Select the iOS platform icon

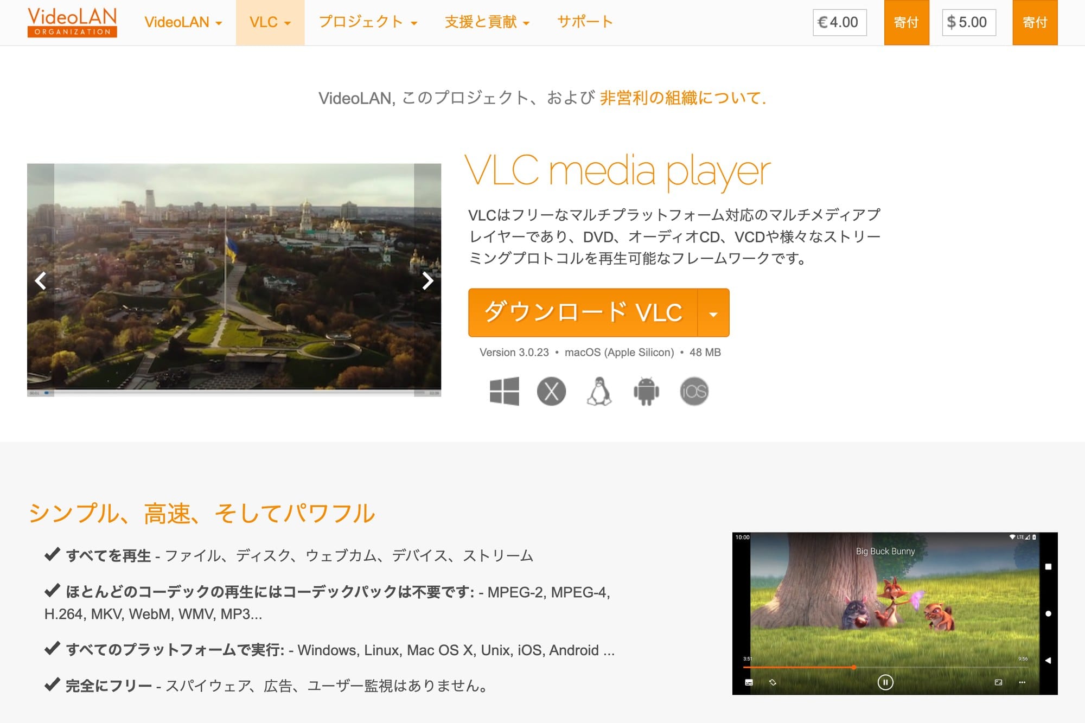point(694,392)
